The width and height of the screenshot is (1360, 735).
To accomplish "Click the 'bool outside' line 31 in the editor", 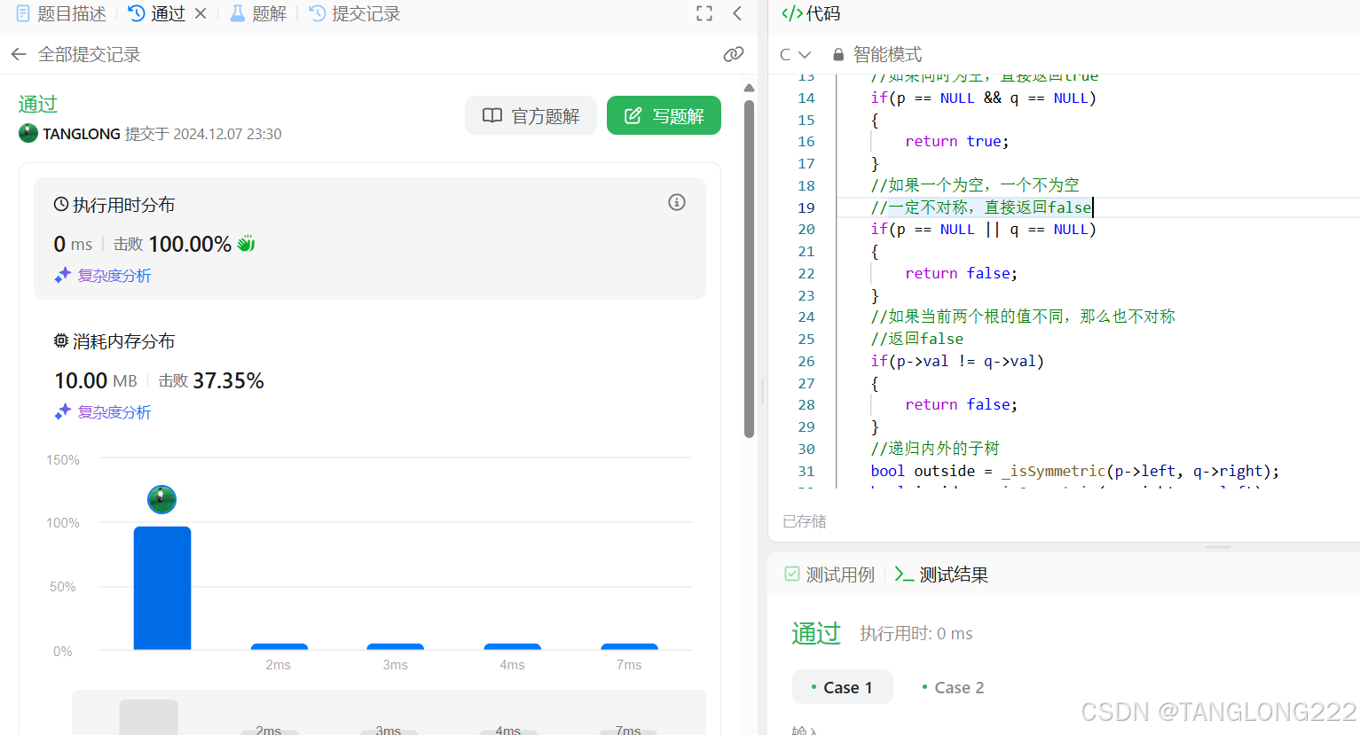I will point(1075,471).
